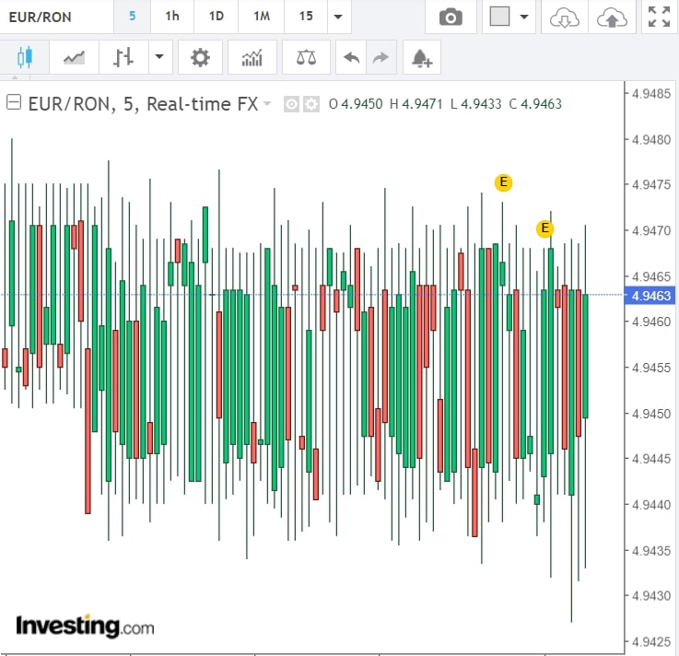
Task: Click the EUR/RON symbol input field
Action: (55, 17)
